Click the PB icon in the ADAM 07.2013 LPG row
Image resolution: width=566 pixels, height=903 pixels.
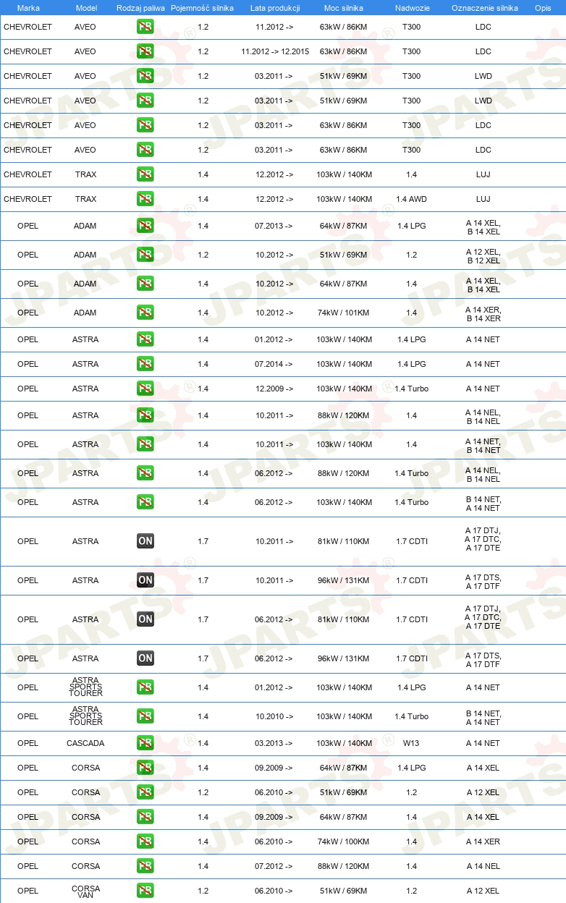pyautogui.click(x=145, y=225)
